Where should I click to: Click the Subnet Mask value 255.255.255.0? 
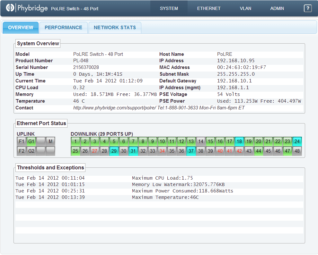pyautogui.click(x=236, y=74)
